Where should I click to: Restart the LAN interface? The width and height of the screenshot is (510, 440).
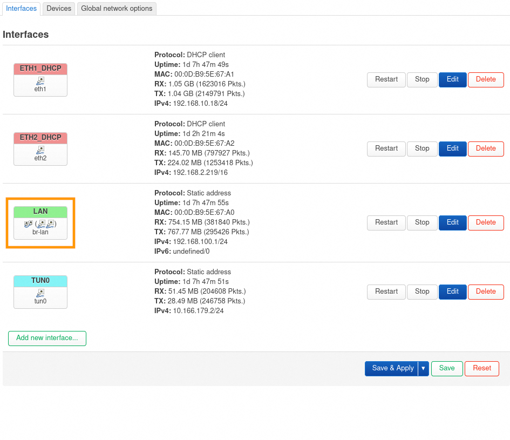(x=386, y=222)
